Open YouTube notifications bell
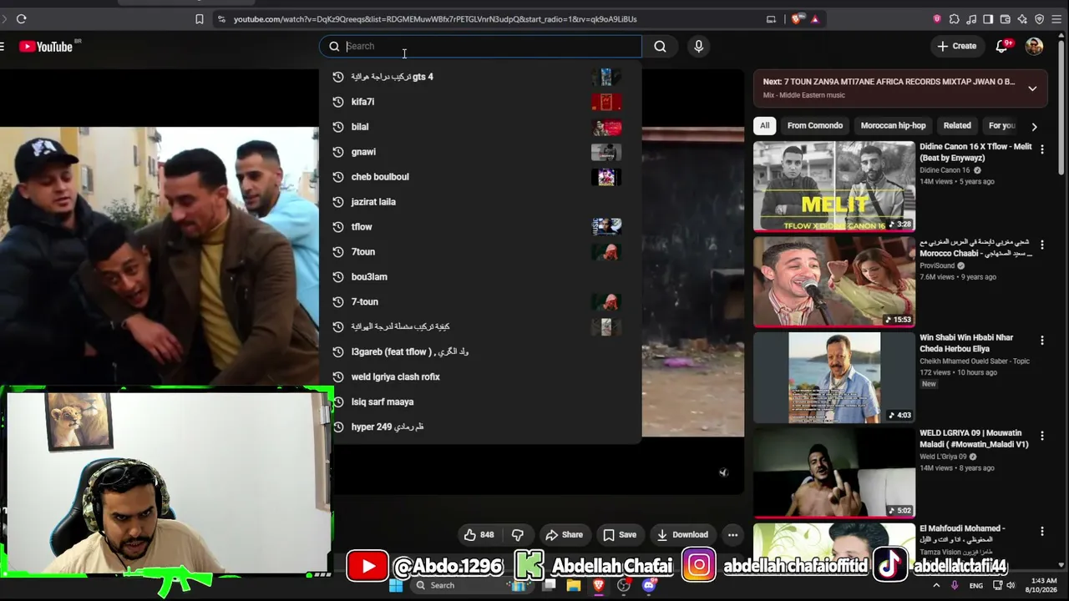Image resolution: width=1069 pixels, height=601 pixels. (x=1002, y=47)
